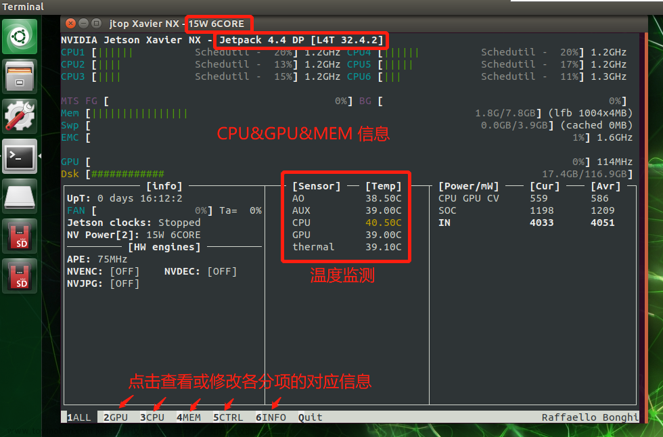663x437 pixels.
Task: Select the CPU6 label
Action: [x=359, y=76]
